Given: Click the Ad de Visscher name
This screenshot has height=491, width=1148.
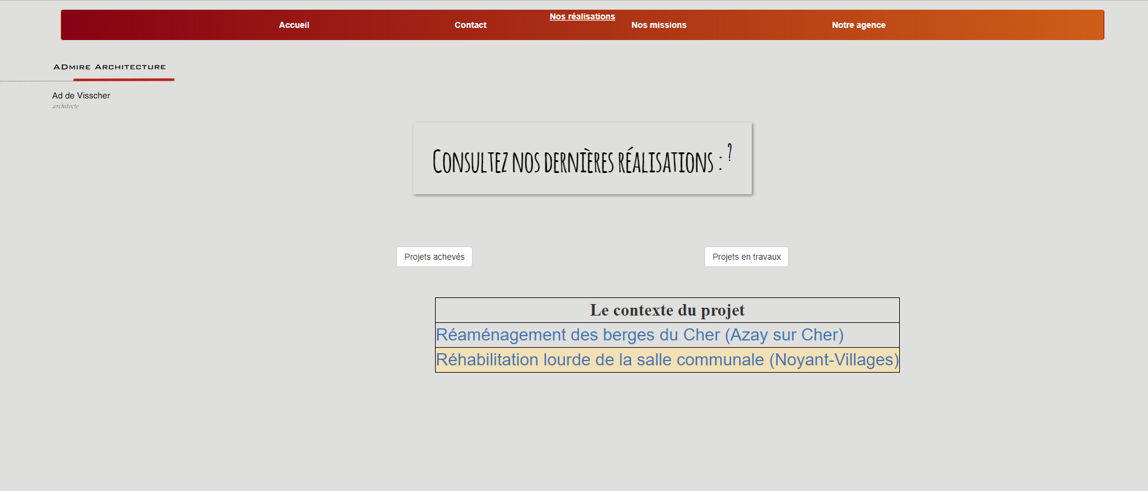Looking at the screenshot, I should [81, 96].
